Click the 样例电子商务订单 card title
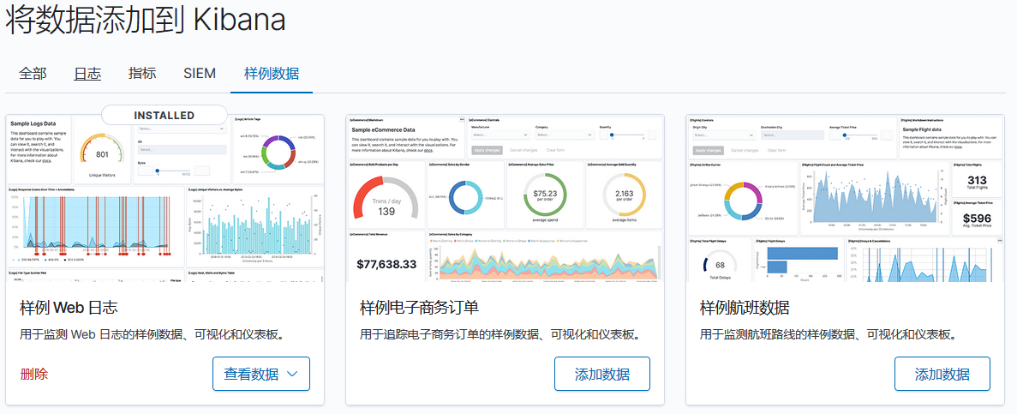1017x414 pixels. tap(419, 307)
